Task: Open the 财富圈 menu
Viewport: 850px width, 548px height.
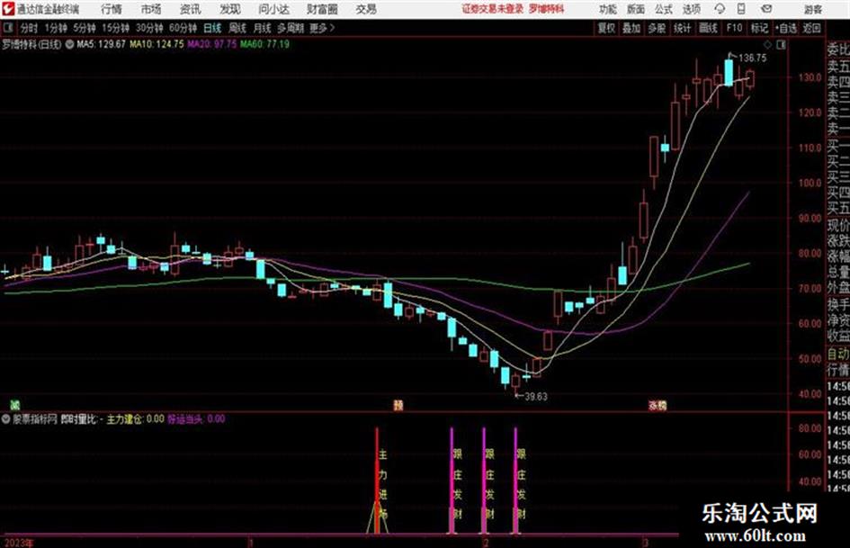Action: 322,9
